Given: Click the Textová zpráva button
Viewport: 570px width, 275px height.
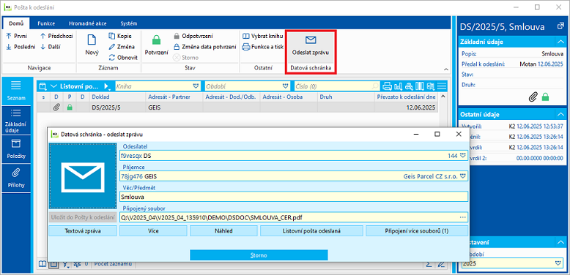Looking at the screenshot, I should tap(83, 230).
